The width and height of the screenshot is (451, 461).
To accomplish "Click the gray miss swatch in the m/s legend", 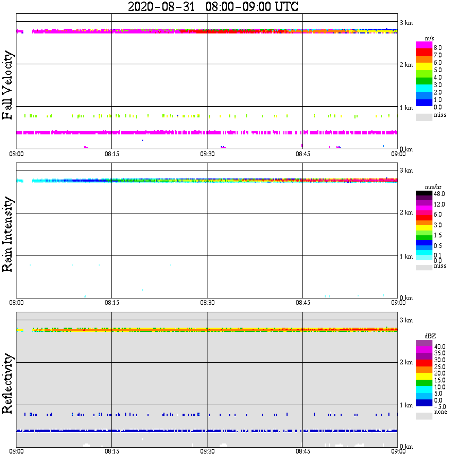I will click(x=424, y=117).
